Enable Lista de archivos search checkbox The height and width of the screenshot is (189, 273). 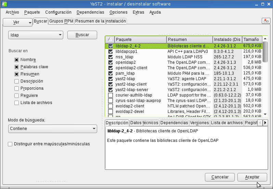click(16, 103)
